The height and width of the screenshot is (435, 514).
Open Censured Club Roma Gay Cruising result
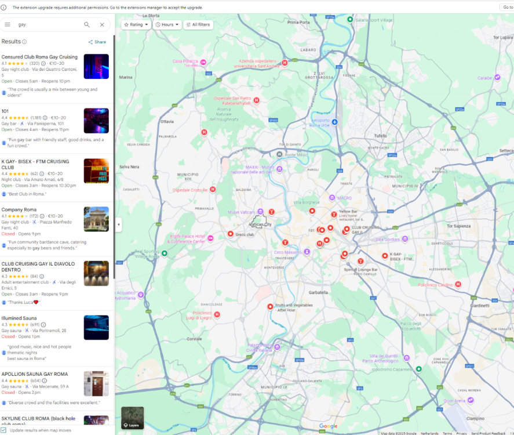coord(39,57)
